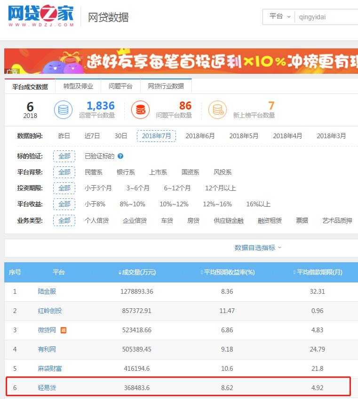Switch to 平台成交数据 tab
Screen dimensions: 358x399
[x=30, y=87]
